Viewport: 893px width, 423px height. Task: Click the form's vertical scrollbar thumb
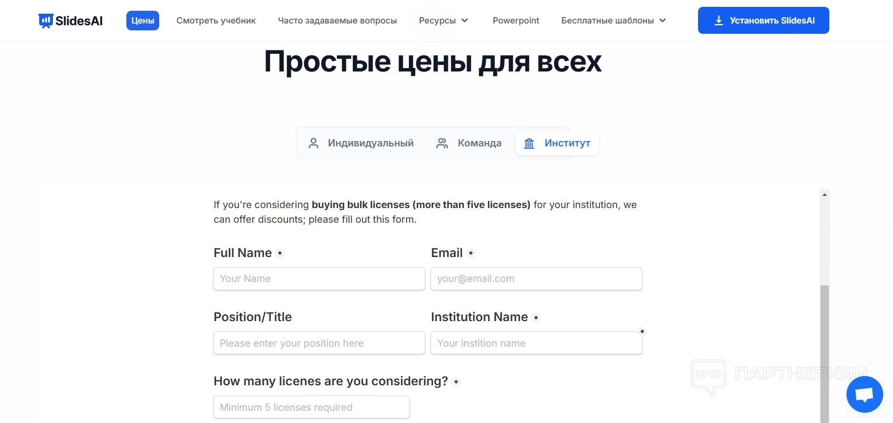pos(824,352)
